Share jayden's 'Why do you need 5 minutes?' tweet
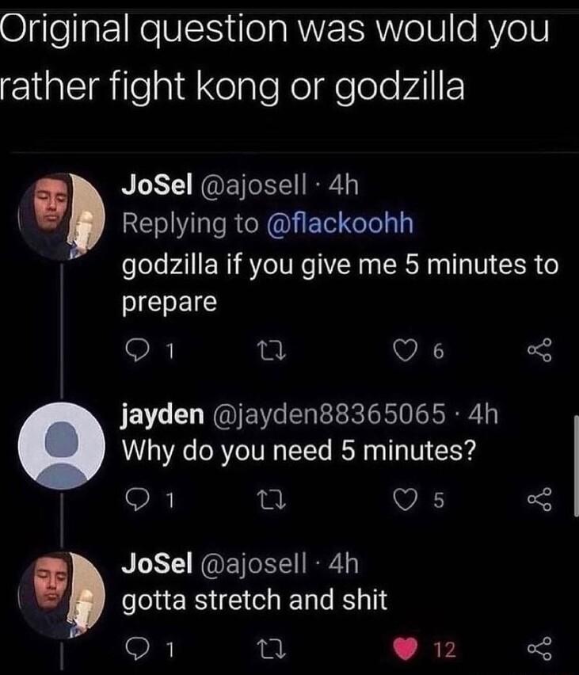 tap(539, 499)
